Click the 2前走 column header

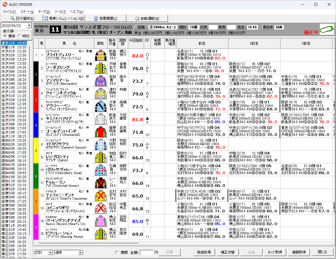254,43
